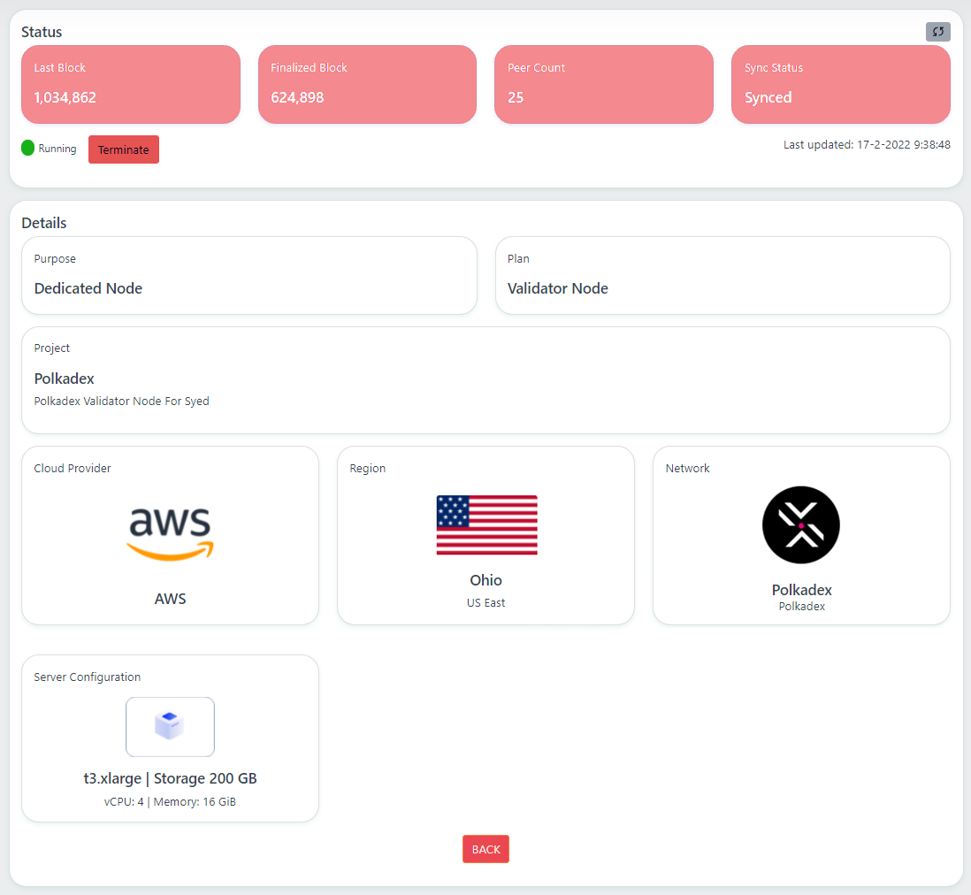971x895 pixels.
Task: Expand the Network Polkadex card
Action: [800, 535]
